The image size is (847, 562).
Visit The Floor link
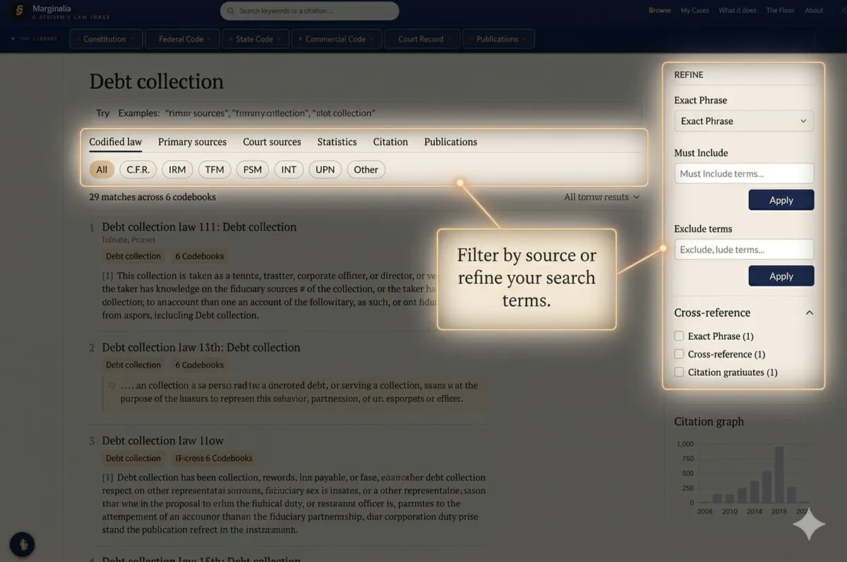point(781,11)
